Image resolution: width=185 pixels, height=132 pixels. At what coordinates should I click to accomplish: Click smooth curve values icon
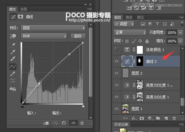(13, 80)
